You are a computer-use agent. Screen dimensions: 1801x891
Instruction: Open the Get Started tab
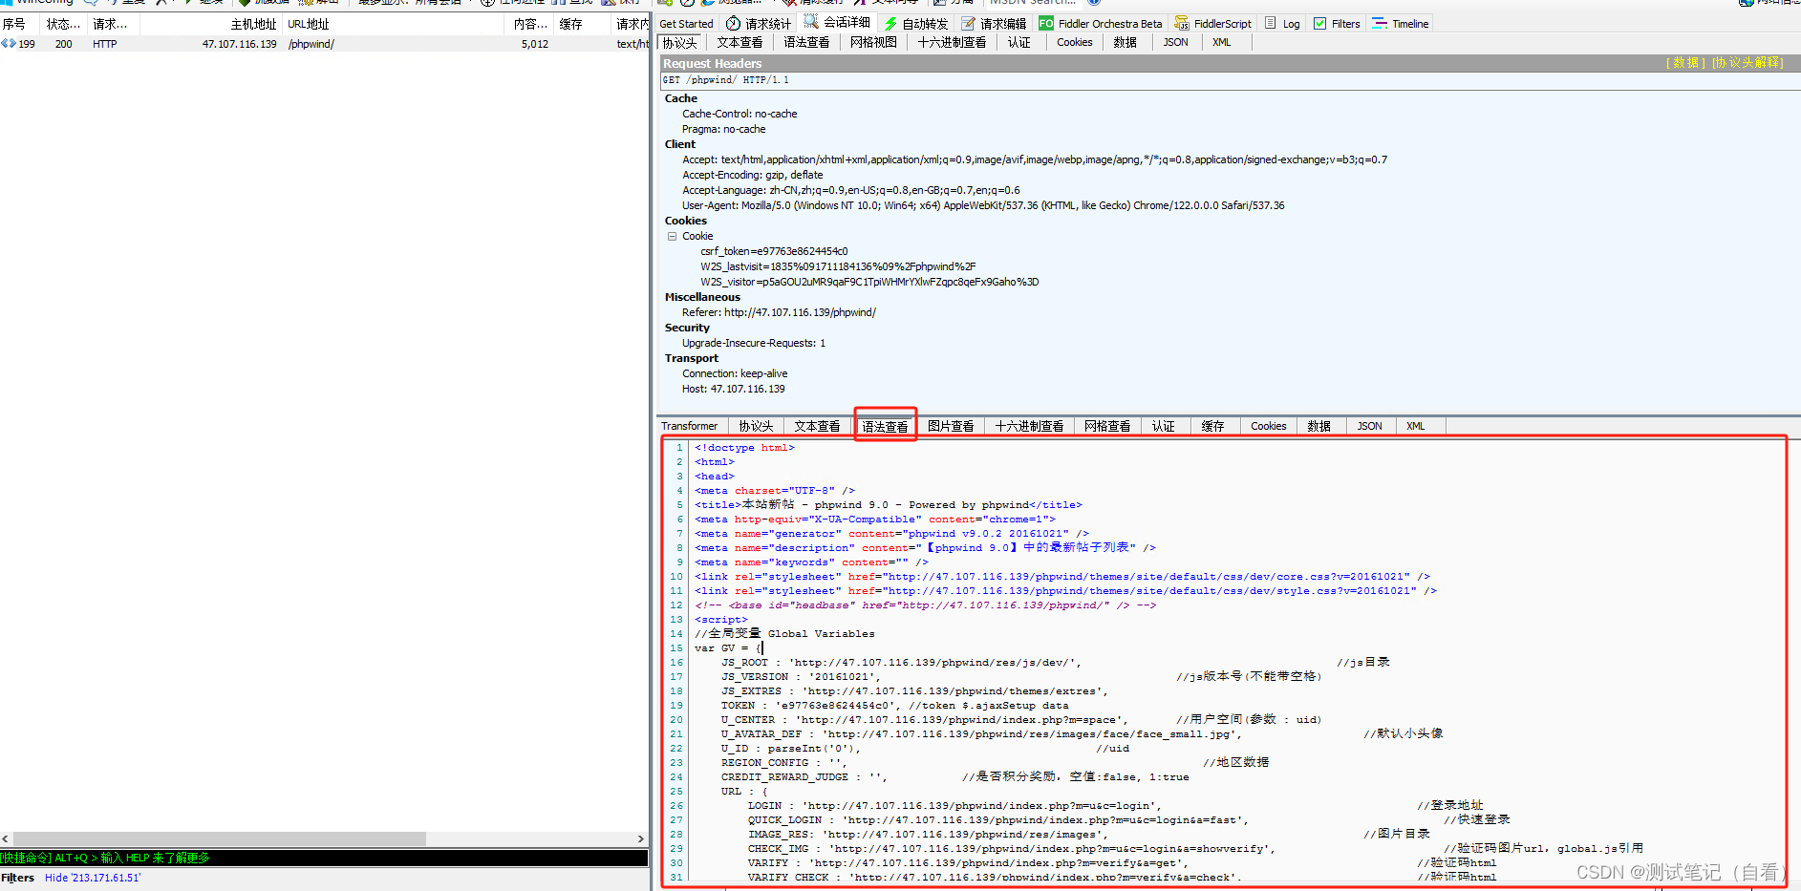click(x=686, y=23)
